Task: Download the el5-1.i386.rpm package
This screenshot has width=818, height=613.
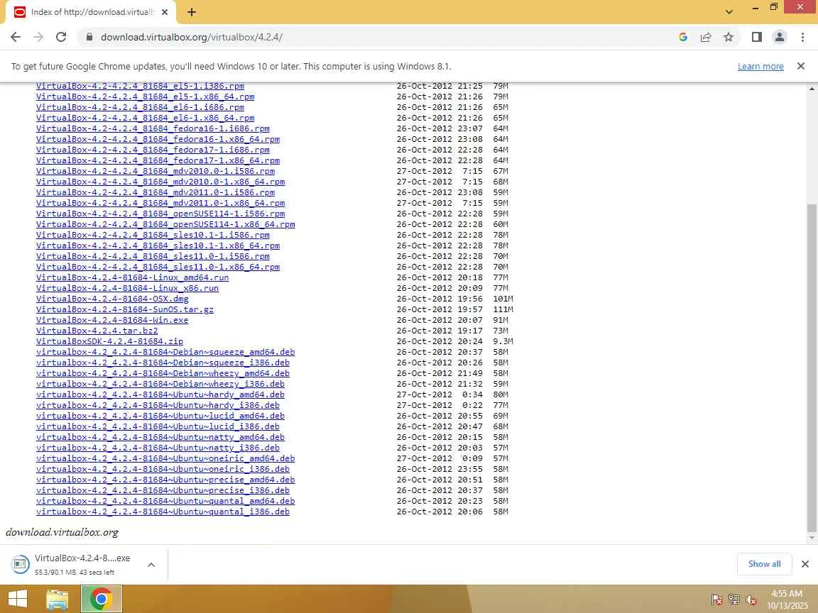Action: pos(140,86)
